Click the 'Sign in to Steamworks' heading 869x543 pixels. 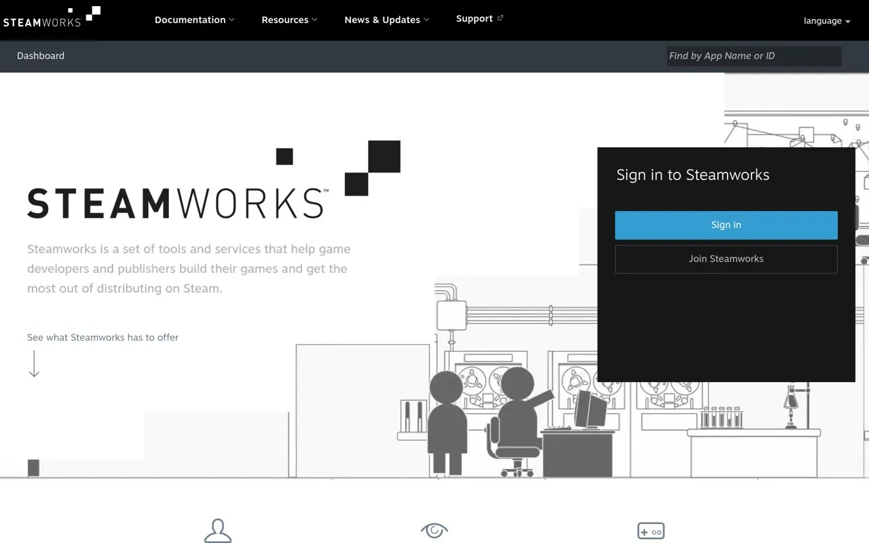pos(692,174)
